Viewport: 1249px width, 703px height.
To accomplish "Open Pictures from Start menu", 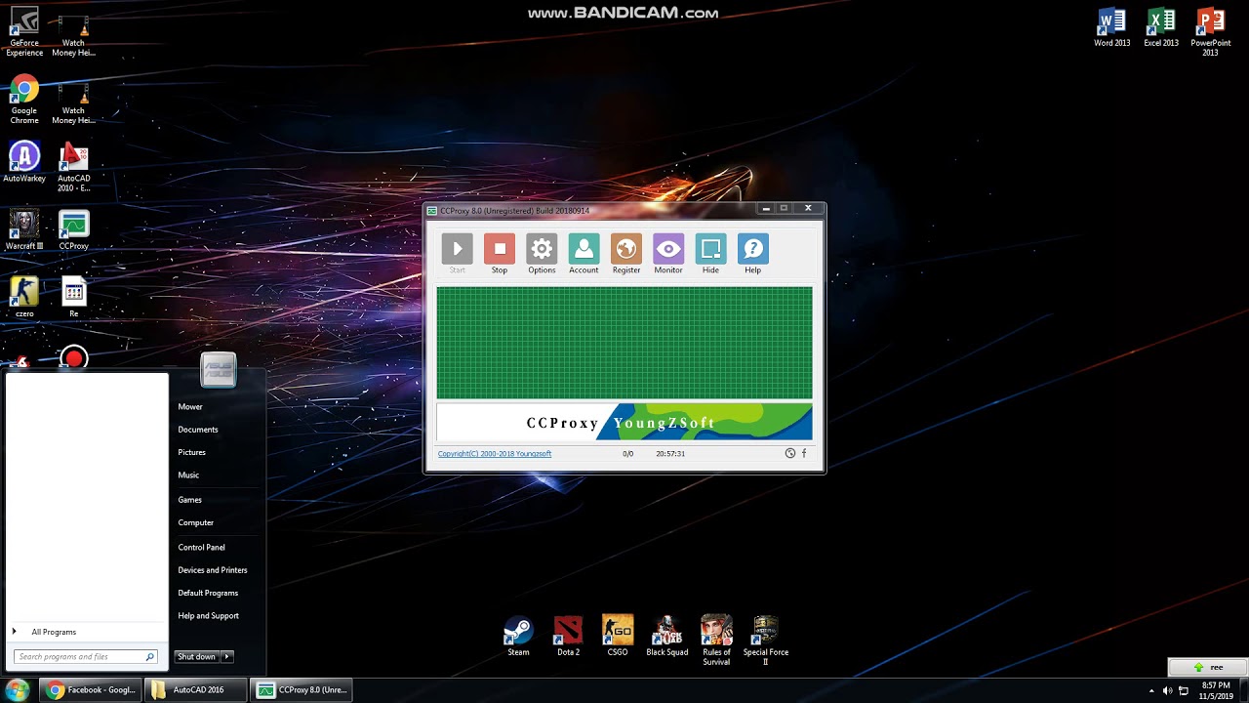I will pos(192,453).
